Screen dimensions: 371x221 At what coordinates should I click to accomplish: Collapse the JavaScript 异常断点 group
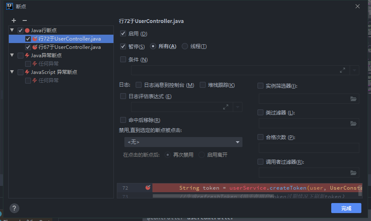pos(12,72)
